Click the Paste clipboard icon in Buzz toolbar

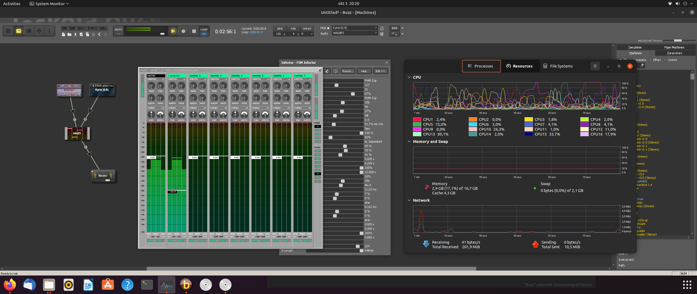tap(93, 34)
